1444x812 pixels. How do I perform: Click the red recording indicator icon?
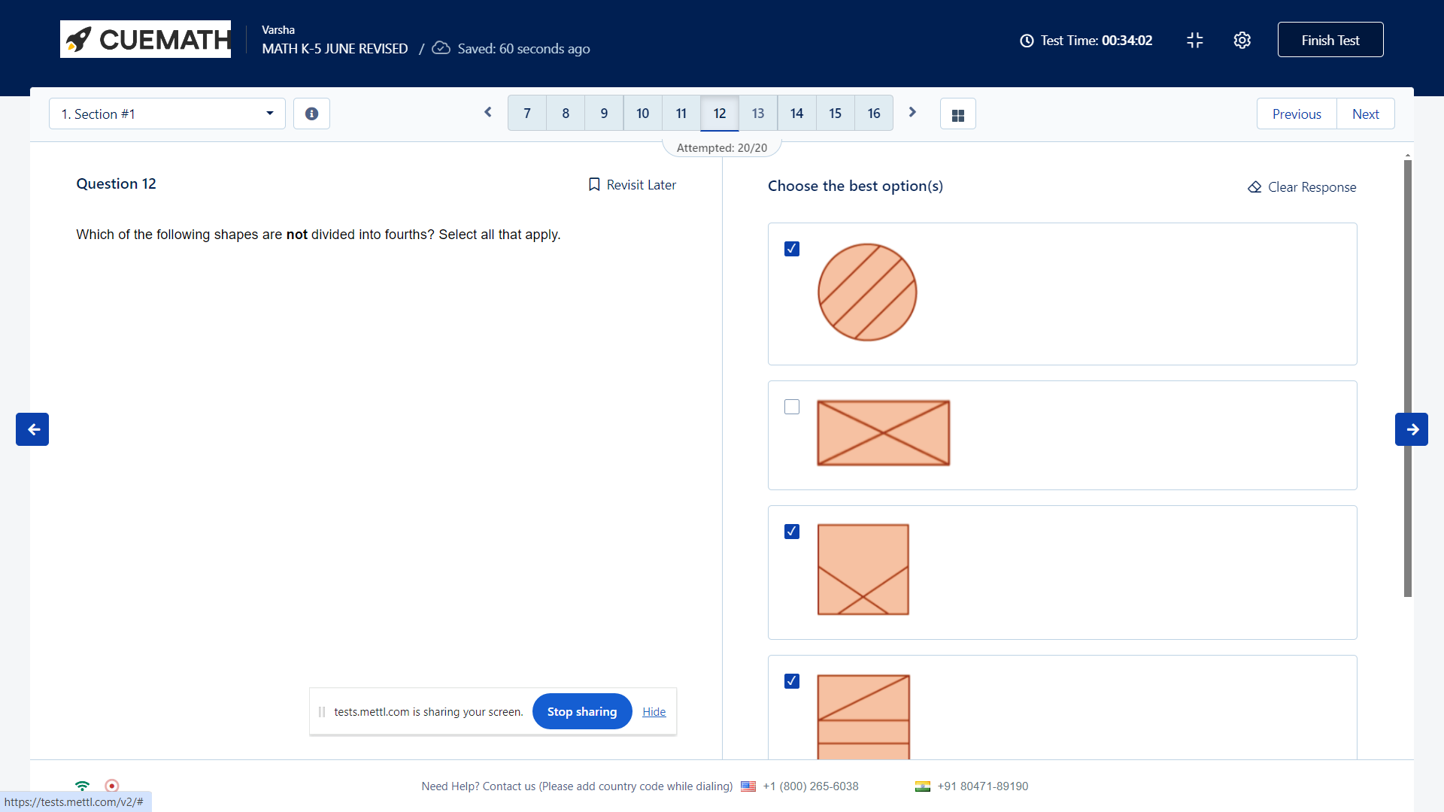112,786
